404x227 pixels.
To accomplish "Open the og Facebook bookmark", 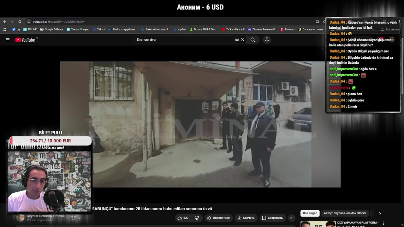I will click(16, 29).
